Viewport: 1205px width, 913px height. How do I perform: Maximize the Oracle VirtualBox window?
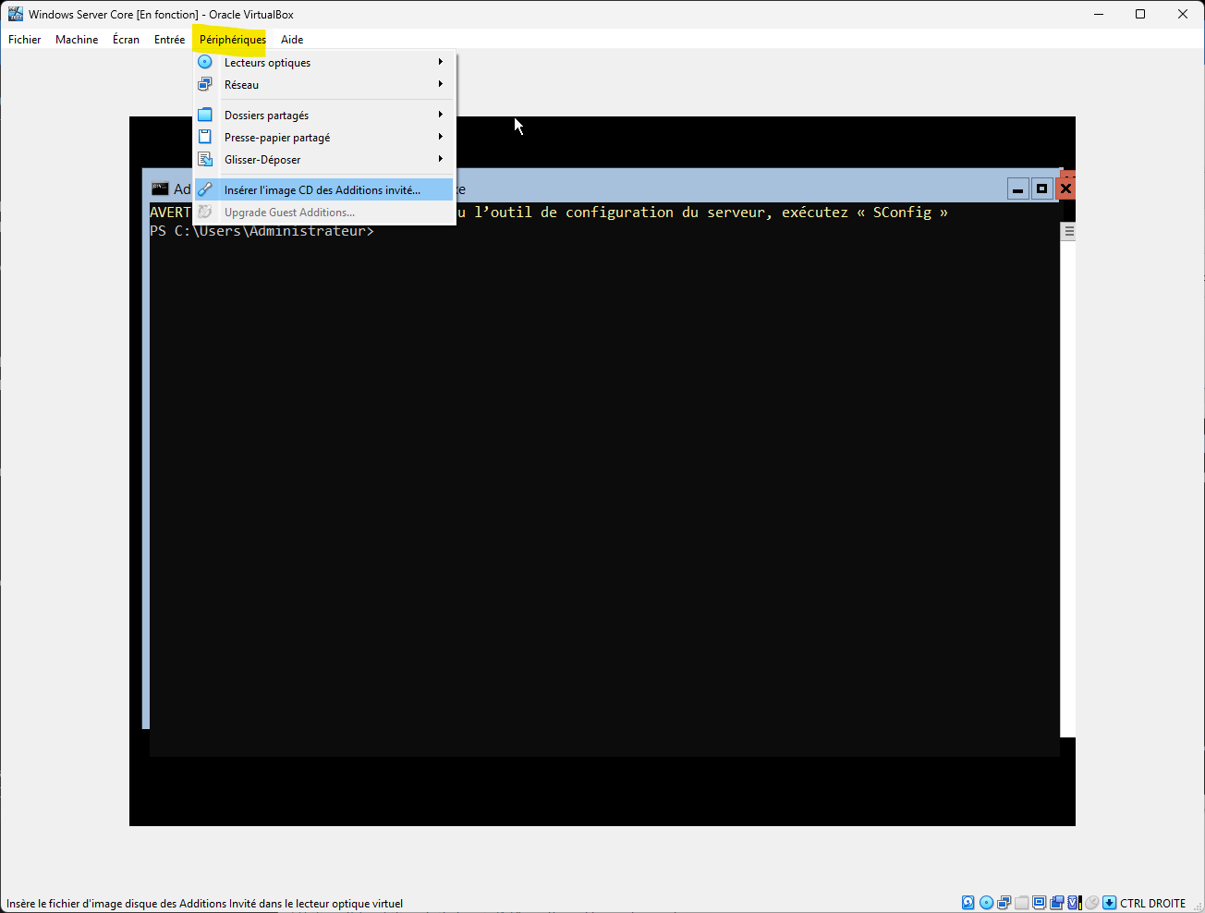(x=1140, y=14)
